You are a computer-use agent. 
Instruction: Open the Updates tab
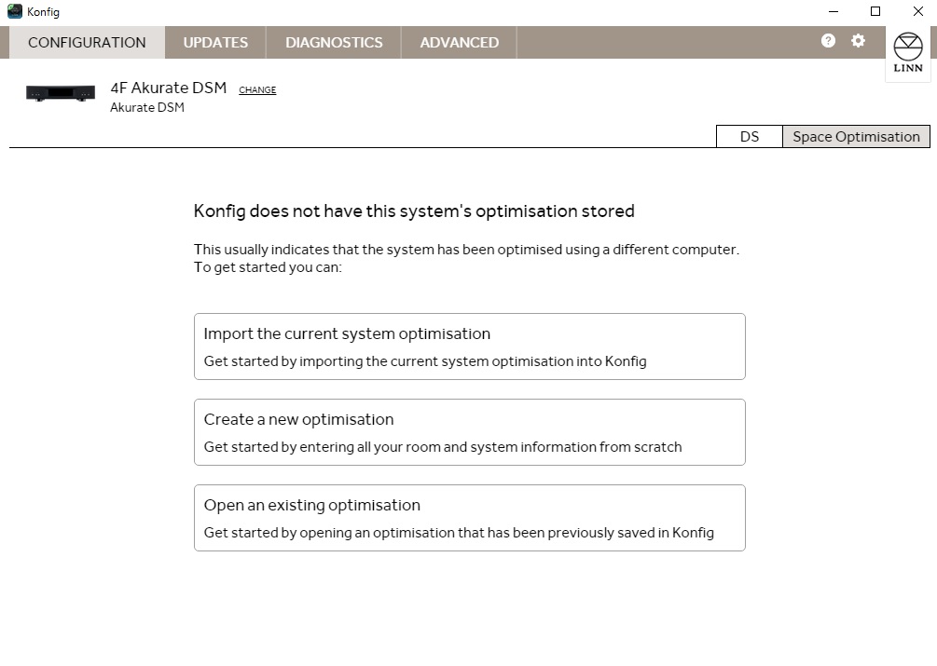click(x=215, y=42)
